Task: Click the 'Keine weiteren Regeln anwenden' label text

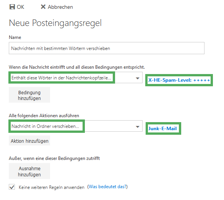Action: [x=52, y=187]
